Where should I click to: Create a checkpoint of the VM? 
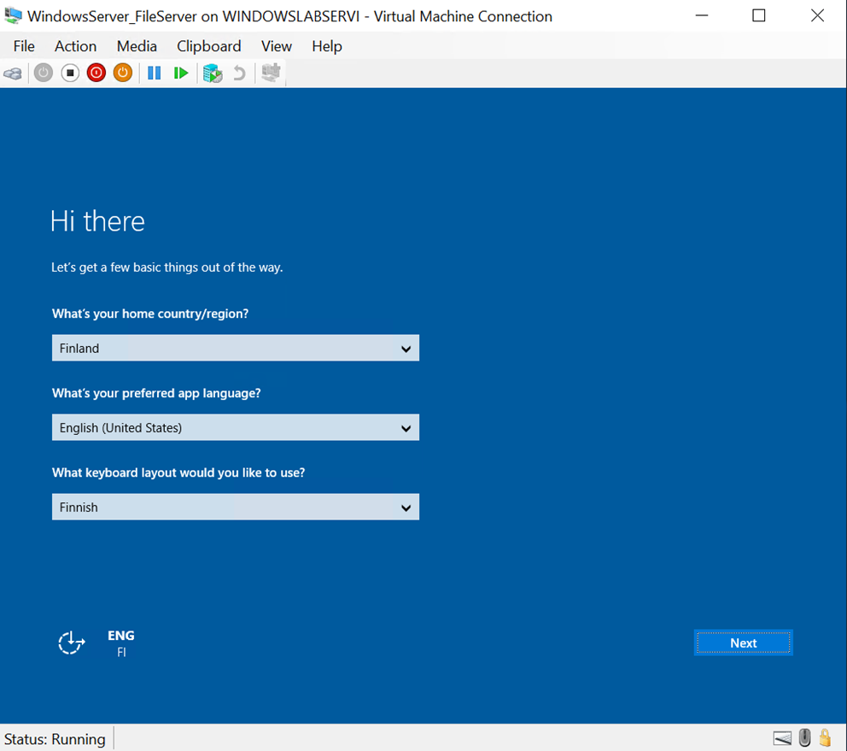211,73
